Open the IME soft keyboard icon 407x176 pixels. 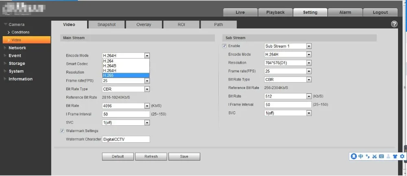(381, 156)
